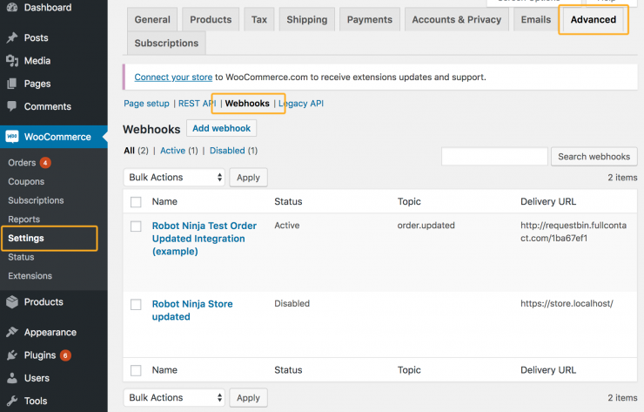This screenshot has height=412, width=644.
Task: Open the Shipping tab
Action: coord(307,19)
